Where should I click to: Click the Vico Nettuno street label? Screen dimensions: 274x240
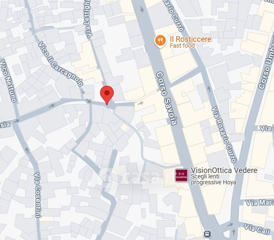pyautogui.click(x=8, y=81)
